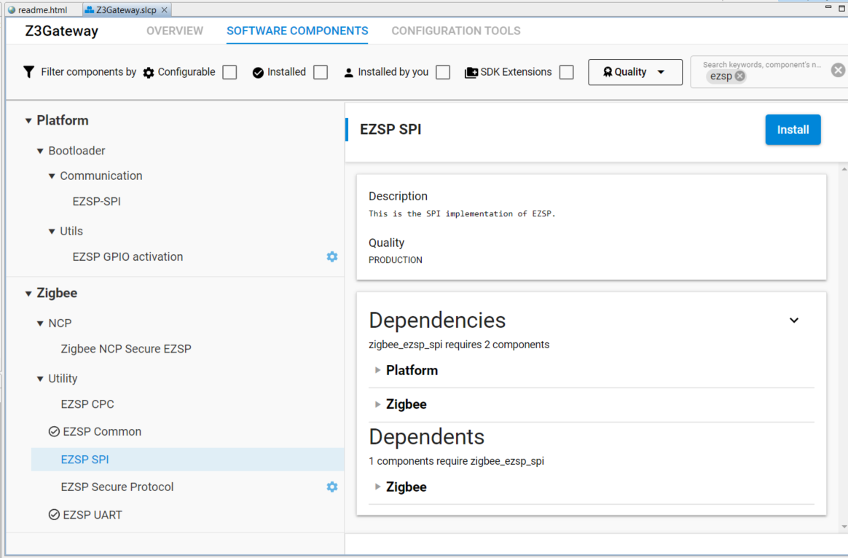The image size is (848, 558).
Task: Click the Quality ribbon icon
Action: (607, 71)
